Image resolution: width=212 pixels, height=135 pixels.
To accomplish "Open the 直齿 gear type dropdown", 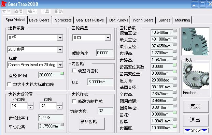I will [x=108, y=37].
